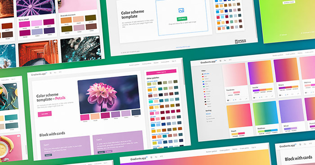The image size is (315, 165).
Task: Click Sign in in the Petals window
Action: (174, 61)
